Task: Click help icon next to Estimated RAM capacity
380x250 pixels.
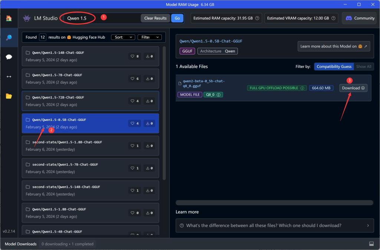Action: coord(257,18)
